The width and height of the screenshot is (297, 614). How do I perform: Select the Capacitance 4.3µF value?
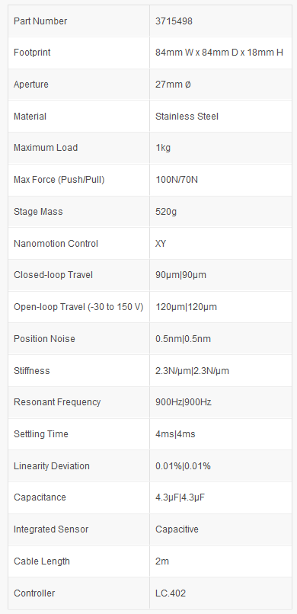point(180,497)
